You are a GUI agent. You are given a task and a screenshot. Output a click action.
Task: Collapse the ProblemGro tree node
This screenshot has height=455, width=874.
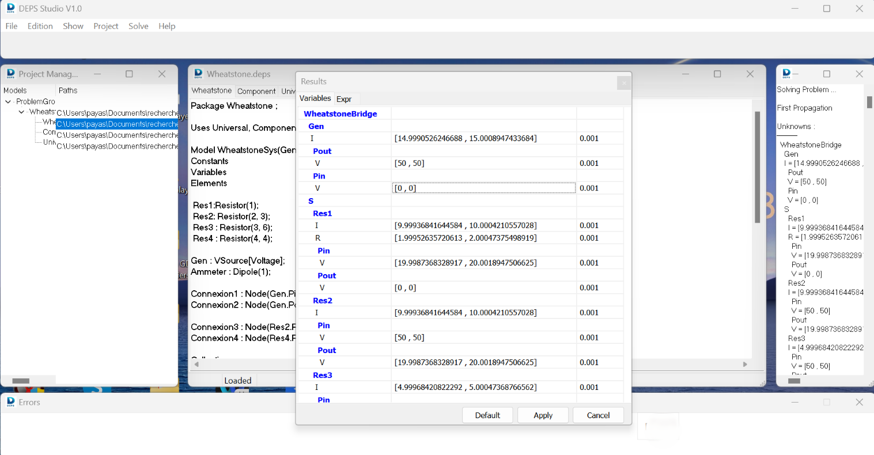(8, 101)
